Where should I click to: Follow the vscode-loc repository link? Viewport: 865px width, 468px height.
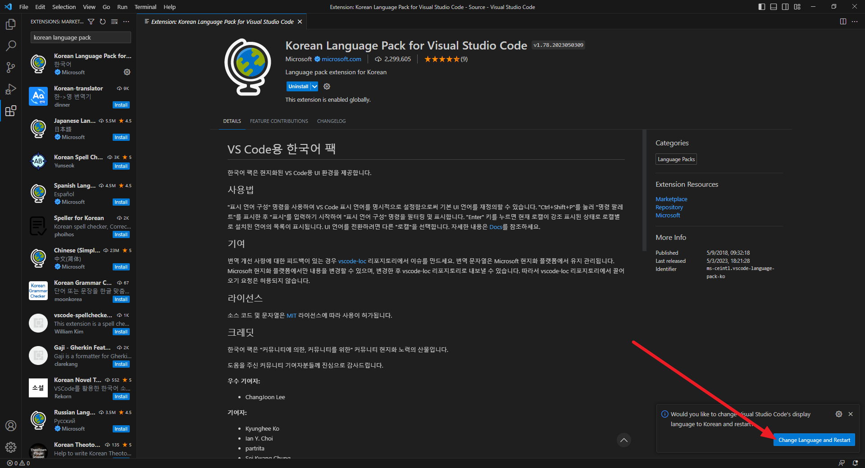point(352,261)
